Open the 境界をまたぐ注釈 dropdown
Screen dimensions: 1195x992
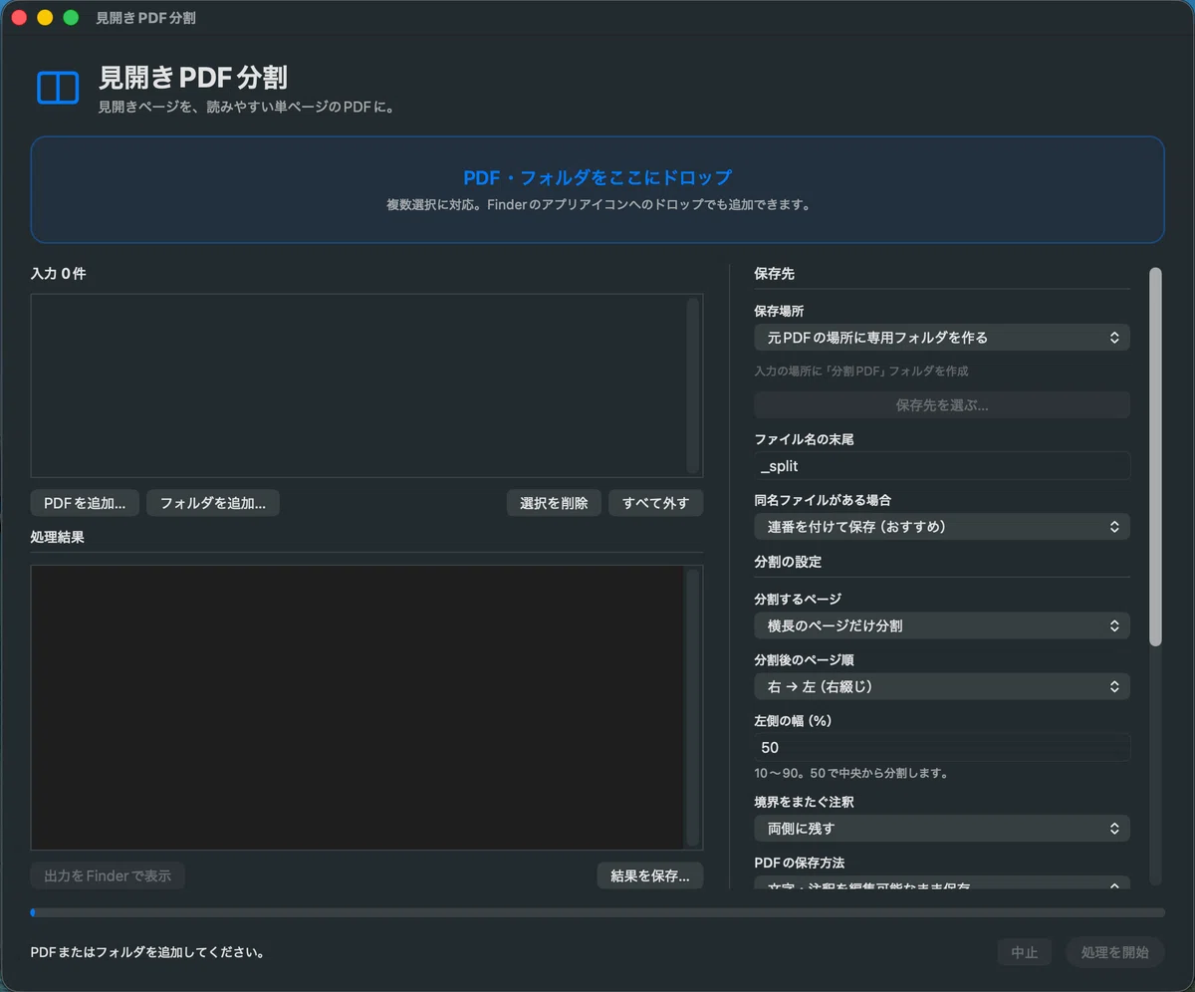(x=942, y=828)
